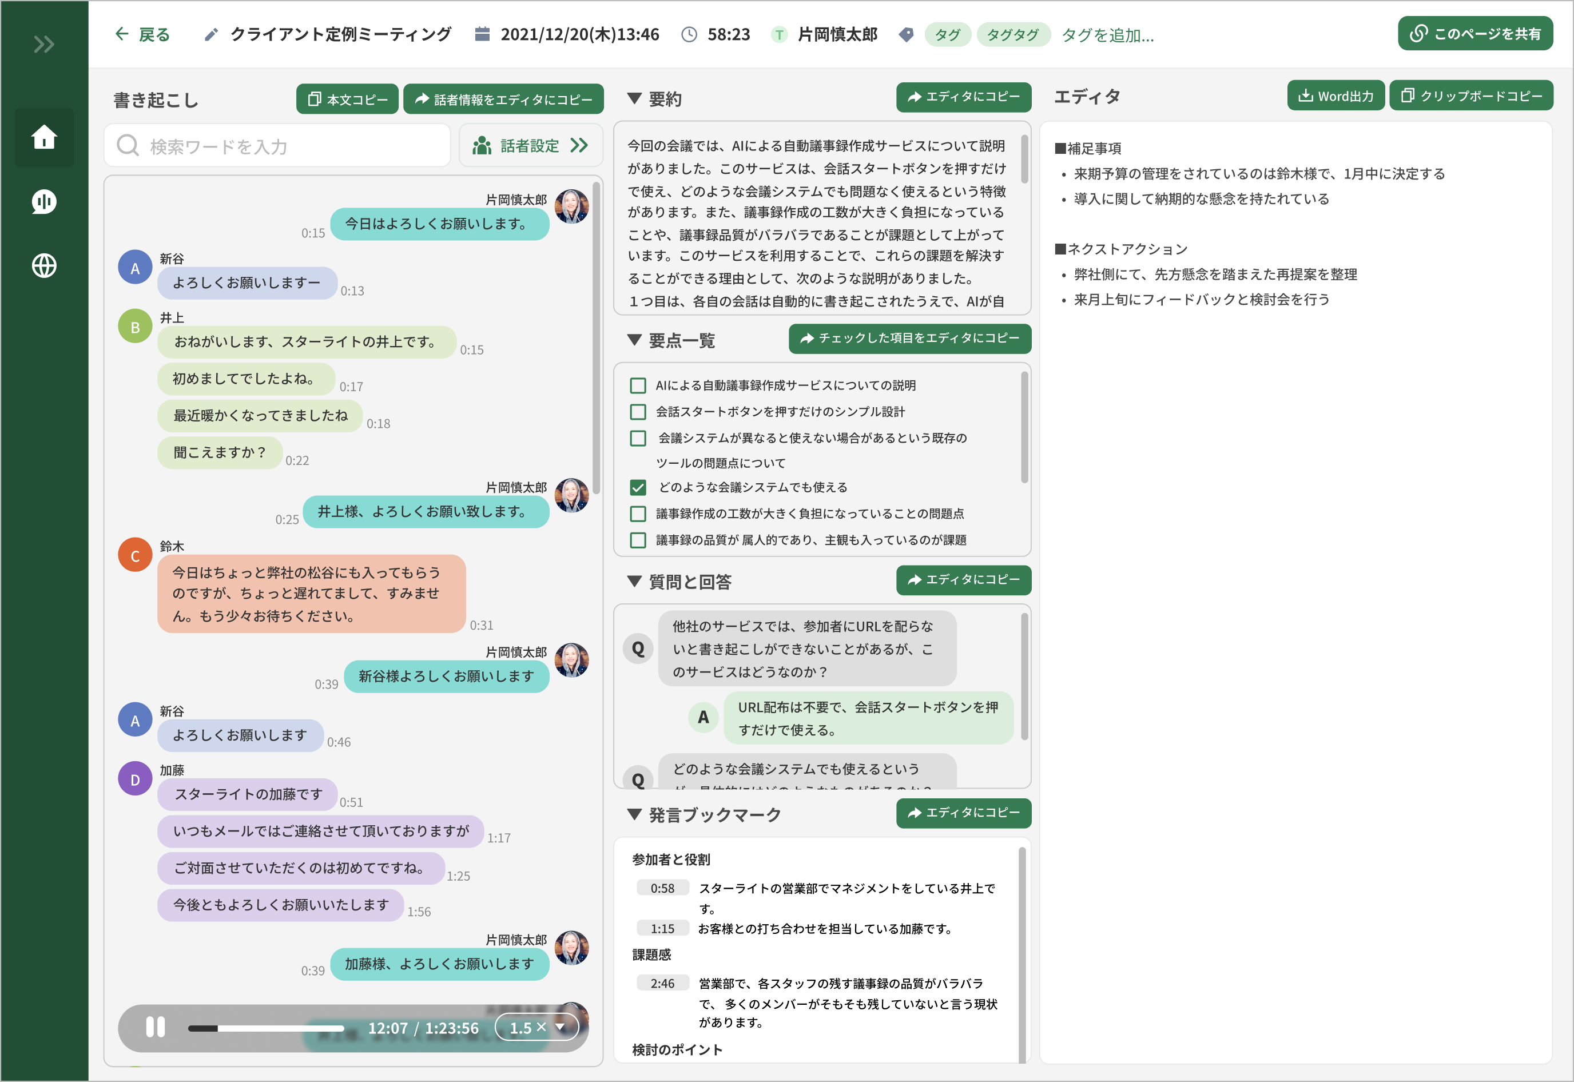Click the tag icon next to タグ
Image resolution: width=1574 pixels, height=1082 pixels.
coord(905,34)
